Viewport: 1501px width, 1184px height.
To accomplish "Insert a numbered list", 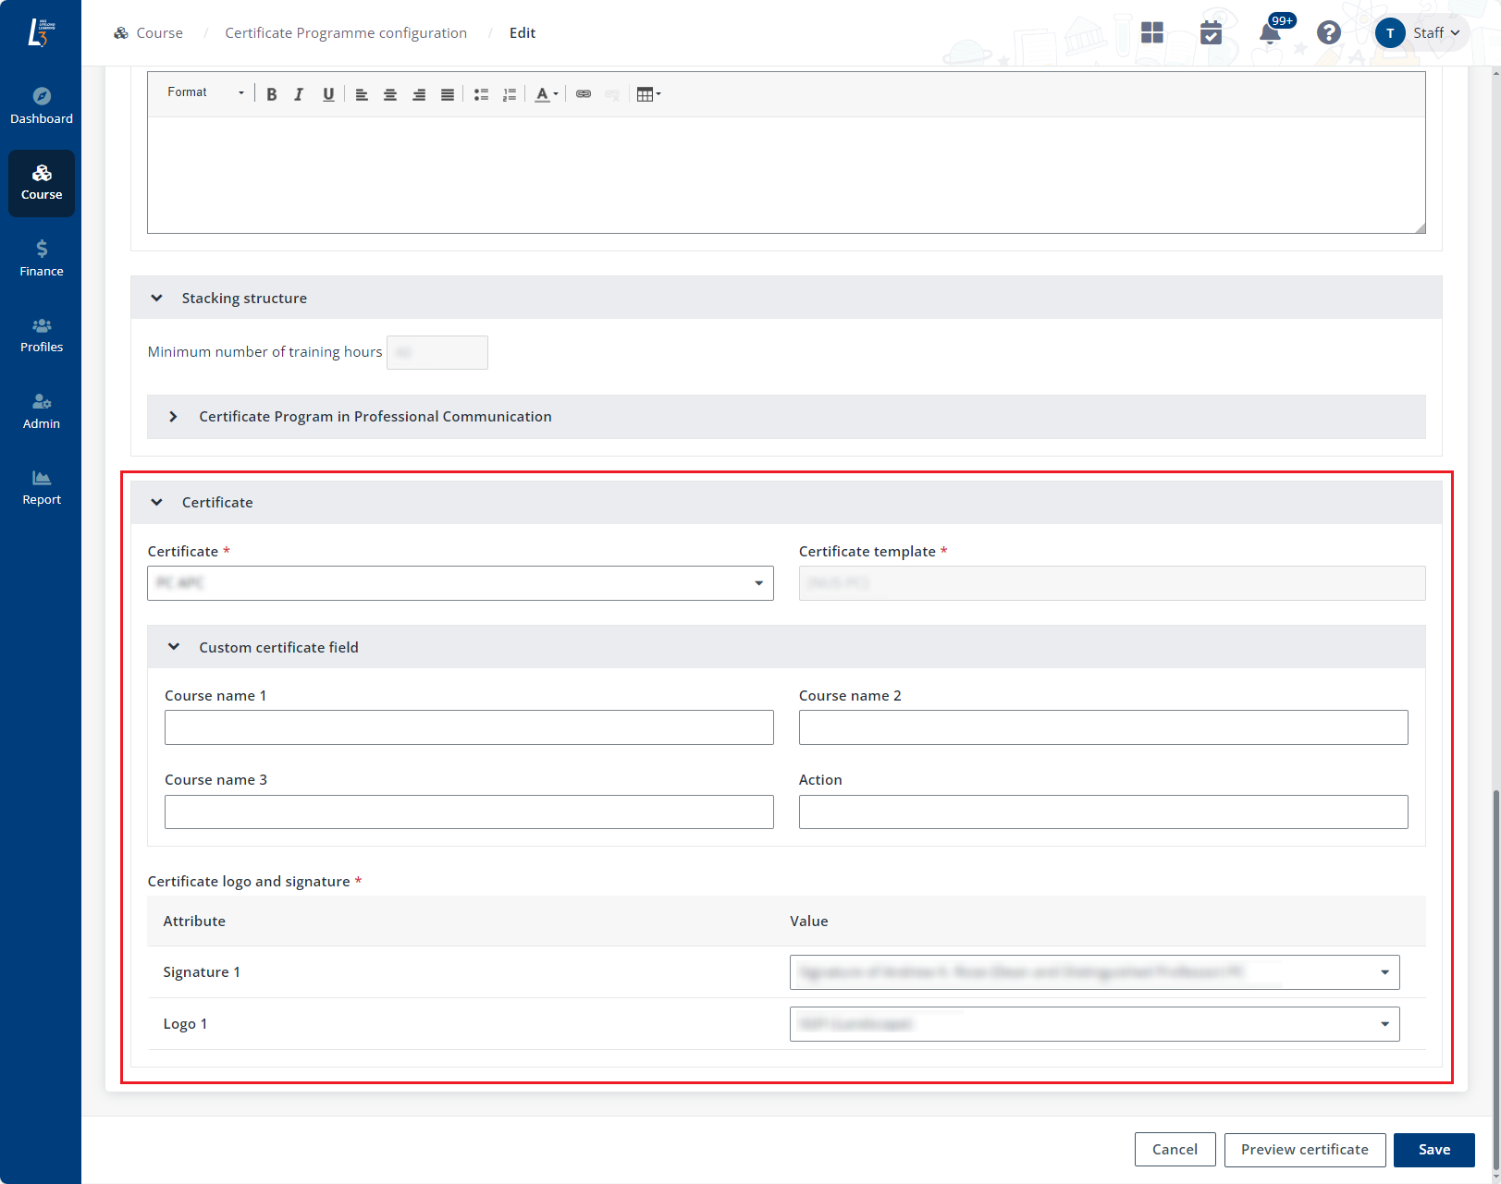I will (x=509, y=94).
